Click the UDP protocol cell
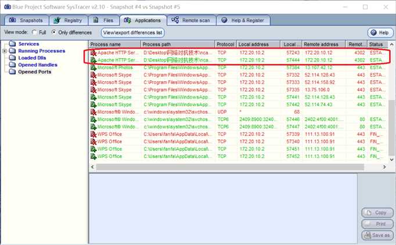 pyautogui.click(x=222, y=112)
